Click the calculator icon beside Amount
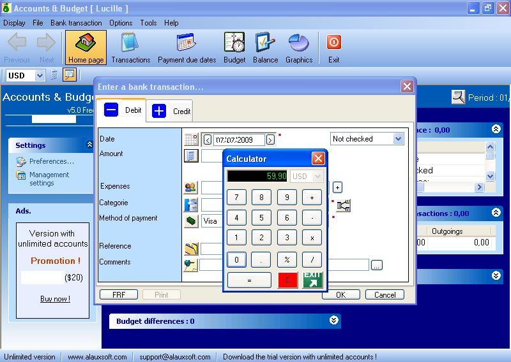Screen dimensions: 511x362 pos(191,156)
